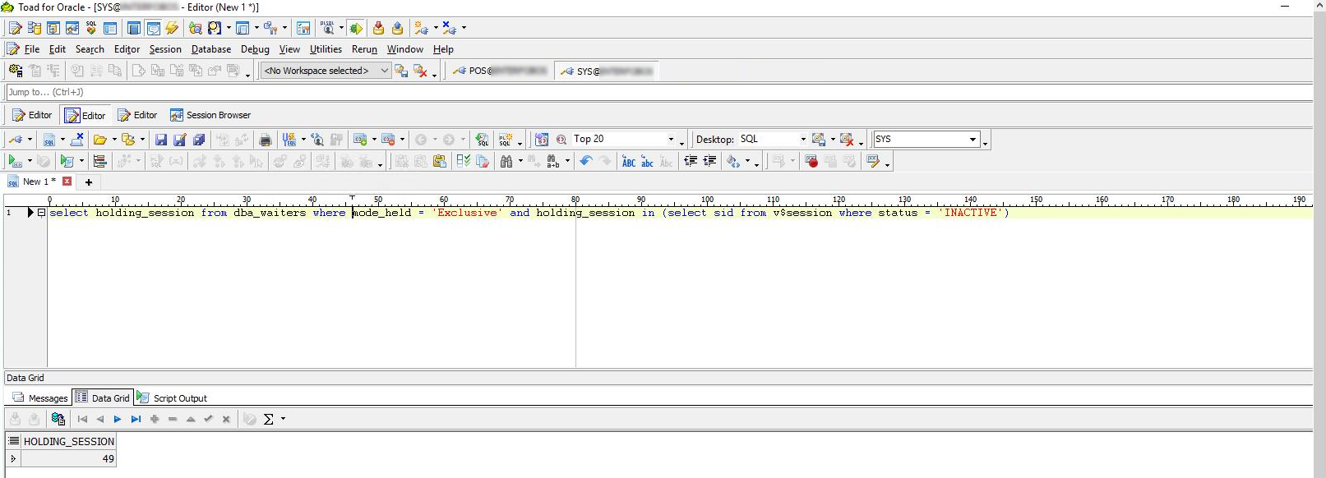
Task: Click the Outdent icon in editor toolbar
Action: 691,162
